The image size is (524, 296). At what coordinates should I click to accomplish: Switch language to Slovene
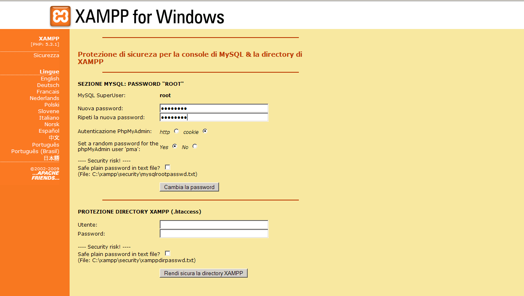pyautogui.click(x=49, y=111)
